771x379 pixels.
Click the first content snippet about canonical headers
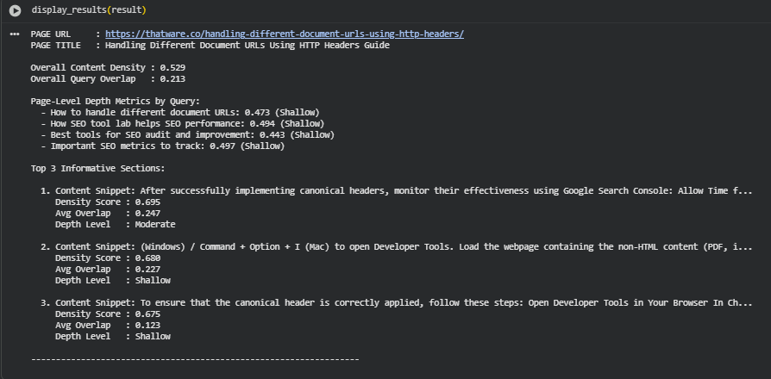click(x=402, y=190)
